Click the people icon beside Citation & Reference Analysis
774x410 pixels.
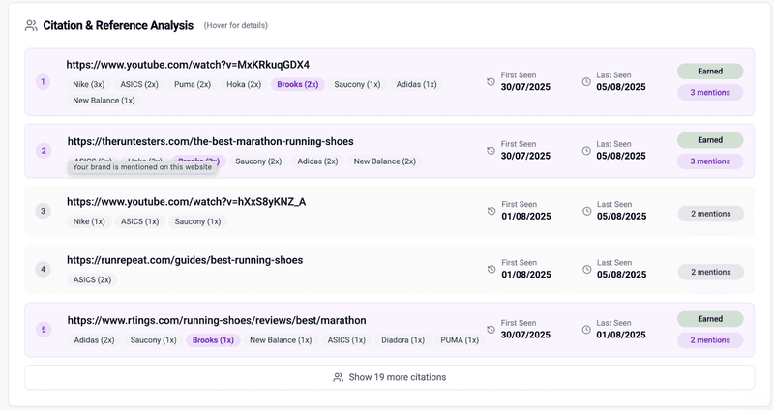(x=31, y=25)
